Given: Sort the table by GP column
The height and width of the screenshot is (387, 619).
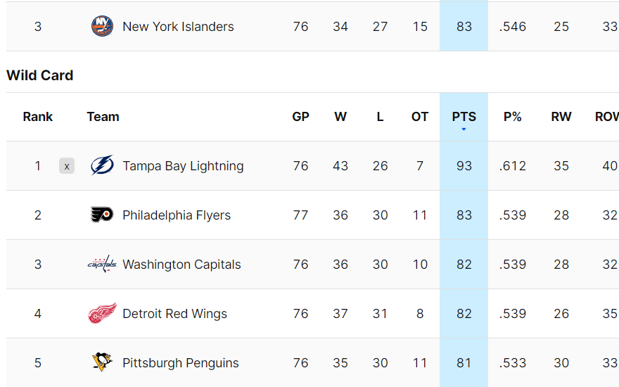Looking at the screenshot, I should (x=300, y=117).
